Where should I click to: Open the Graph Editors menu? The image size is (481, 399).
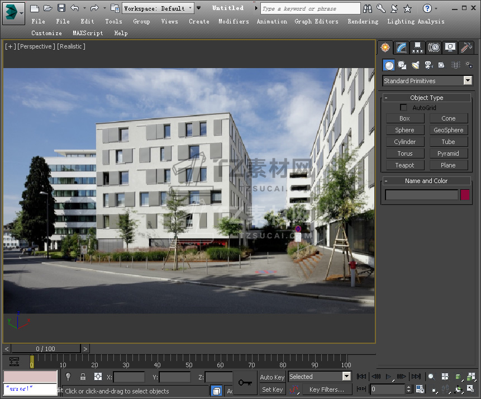point(316,21)
